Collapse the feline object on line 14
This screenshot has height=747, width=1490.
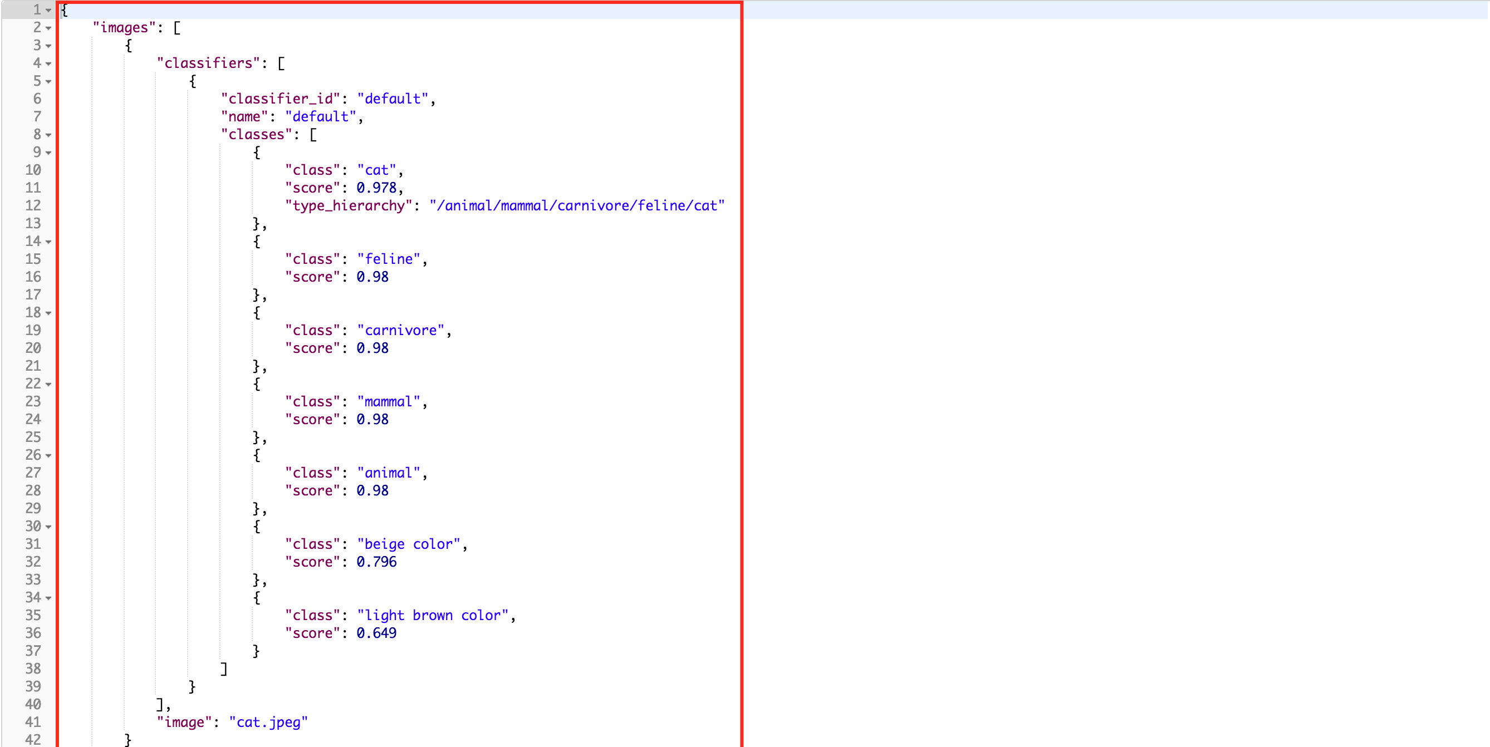coord(48,242)
